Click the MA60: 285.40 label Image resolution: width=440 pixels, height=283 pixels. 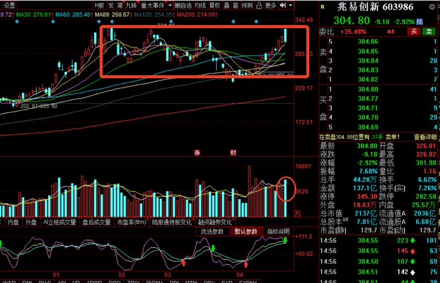tap(73, 15)
